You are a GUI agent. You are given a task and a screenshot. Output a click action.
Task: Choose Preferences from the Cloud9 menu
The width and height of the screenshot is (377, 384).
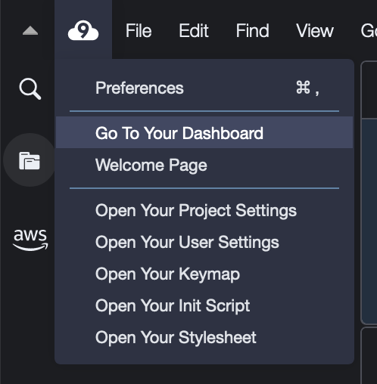(x=204, y=88)
